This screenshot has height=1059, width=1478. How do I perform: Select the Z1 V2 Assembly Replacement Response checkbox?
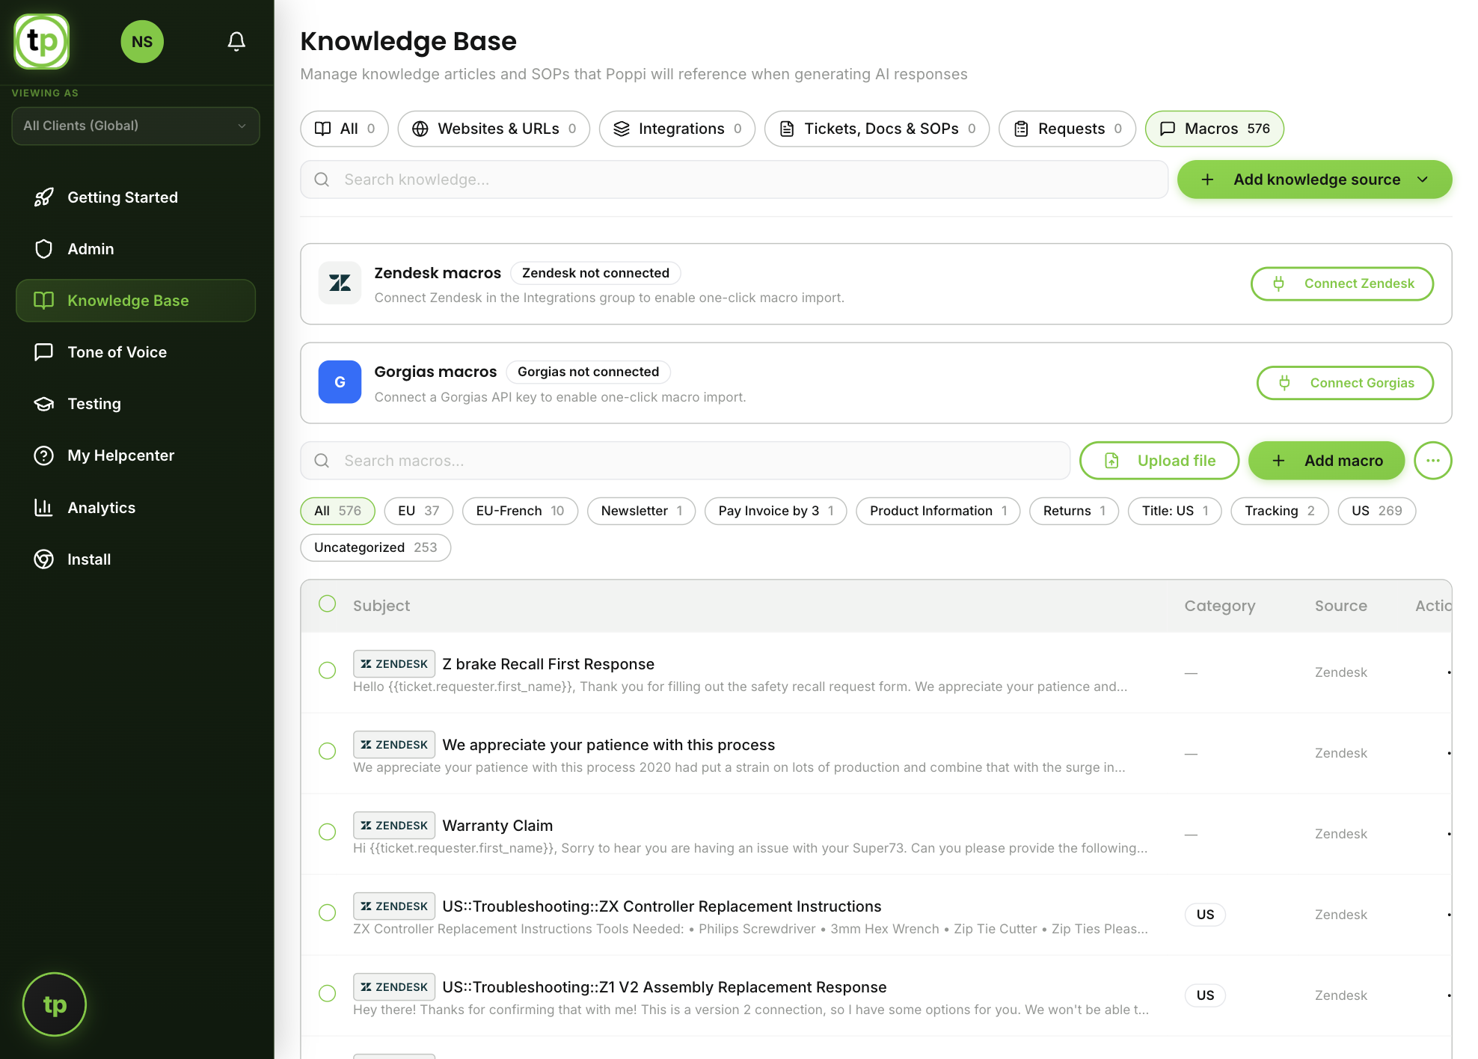(328, 993)
